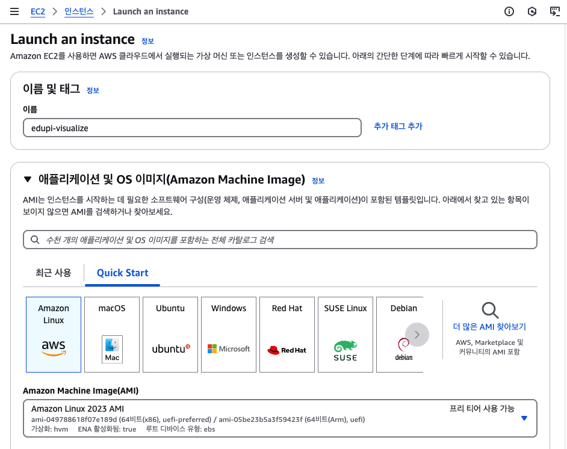Open 더 많은 AMI 찾아보기 link
This screenshot has height=449, width=567.
click(x=489, y=327)
